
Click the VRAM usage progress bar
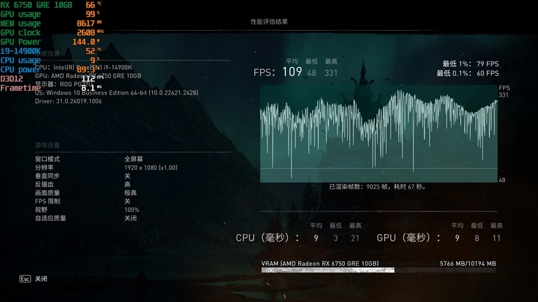[379, 270]
